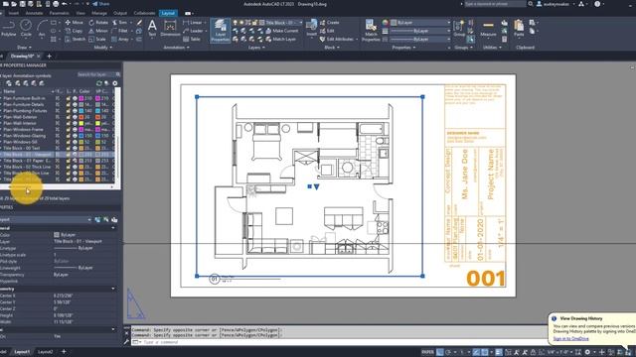This screenshot has width=636, height=357.
Task: Open the linetype ByLayer dropdown in ribbon
Action: pos(420,40)
